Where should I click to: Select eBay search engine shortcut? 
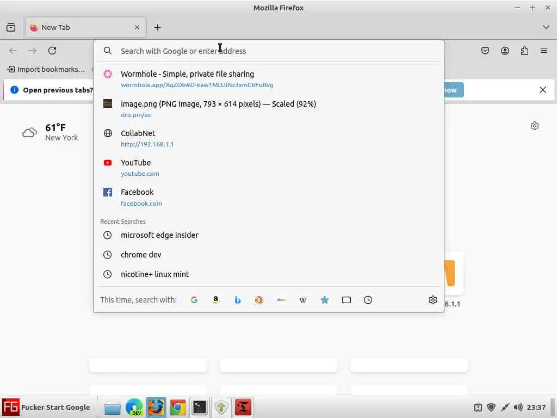click(x=281, y=300)
